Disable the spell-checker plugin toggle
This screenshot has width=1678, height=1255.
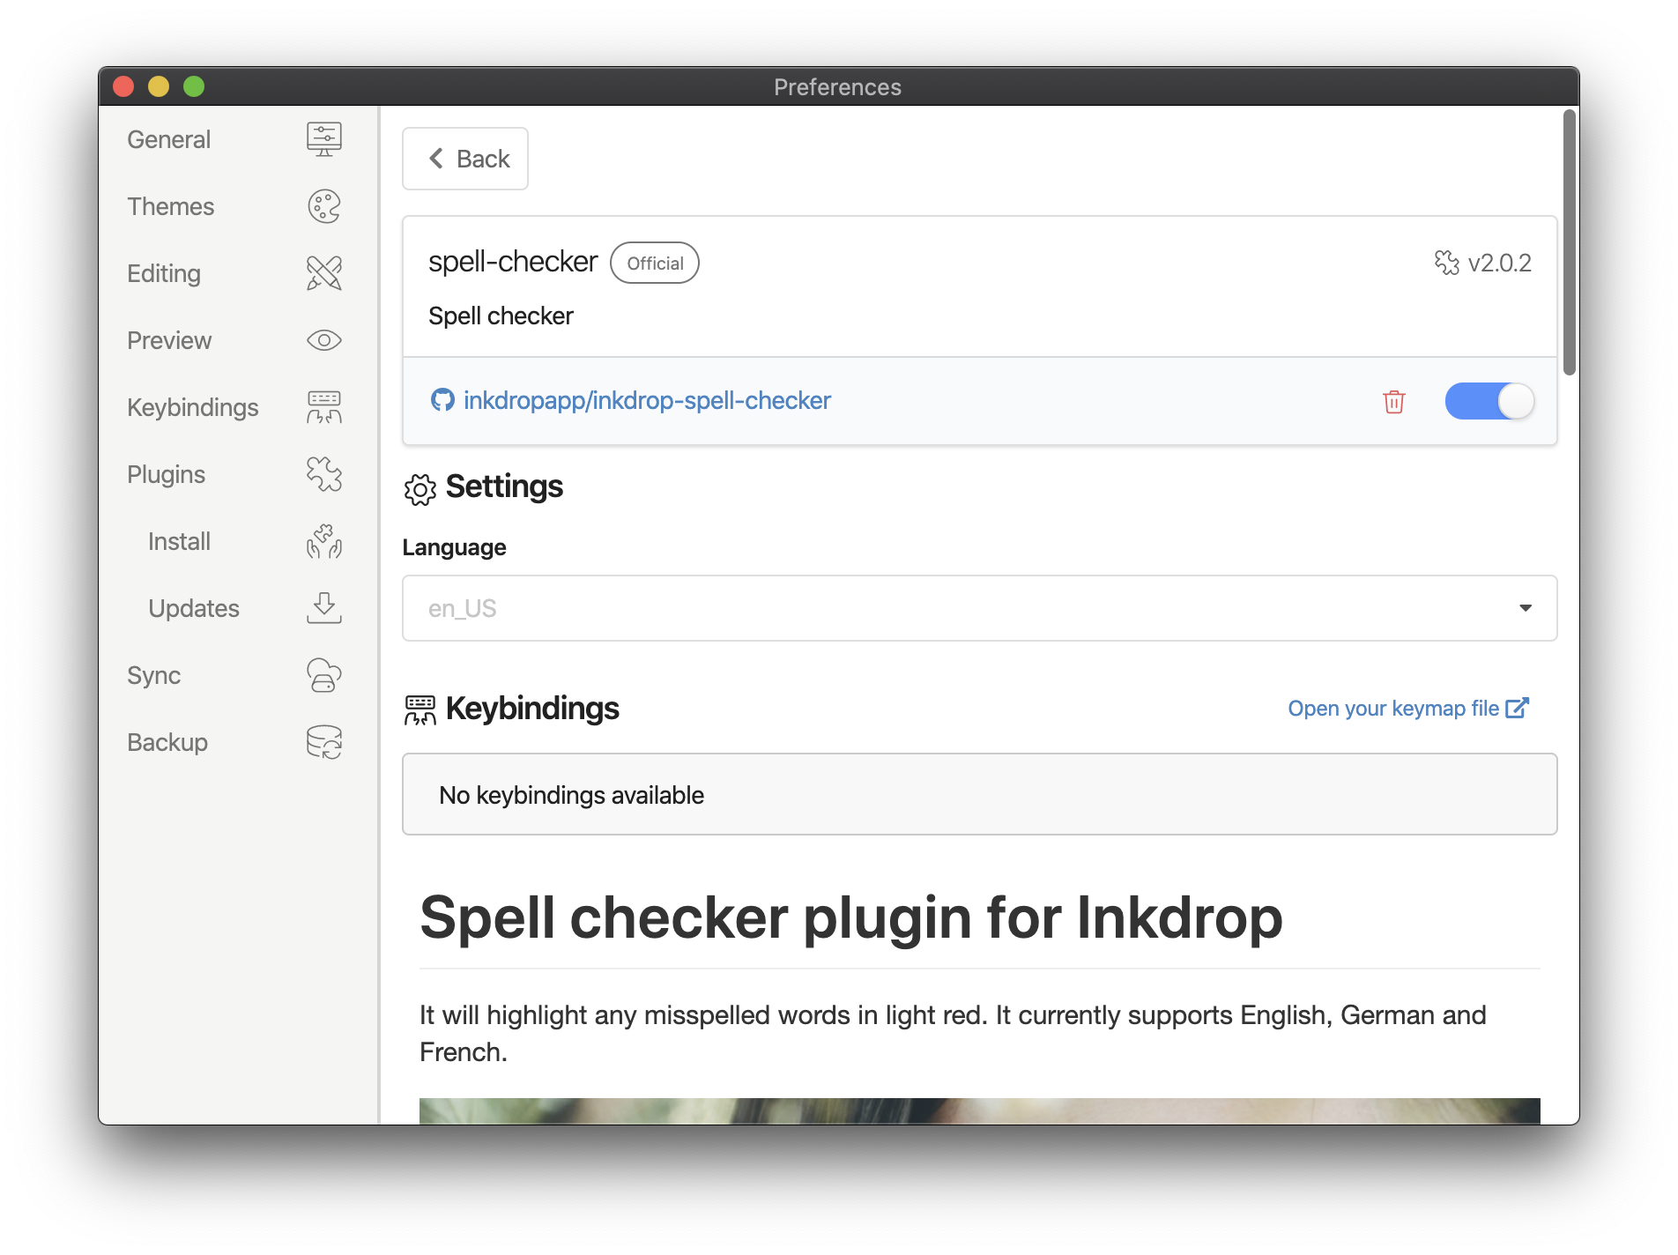(1489, 401)
